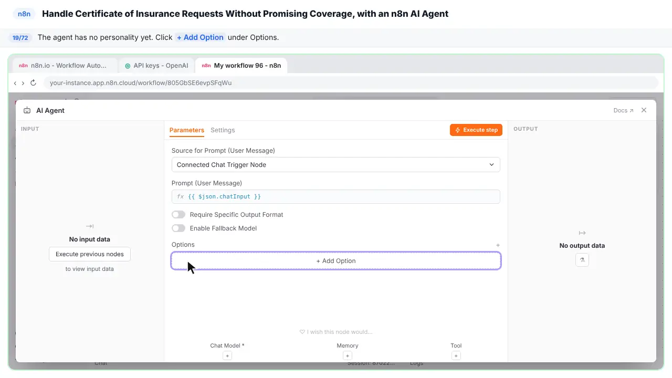Click the robot icon beside AI Agent title

[x=27, y=110]
